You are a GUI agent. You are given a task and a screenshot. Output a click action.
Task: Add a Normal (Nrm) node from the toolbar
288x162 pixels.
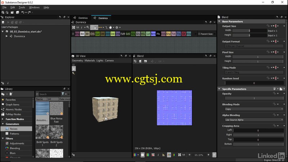(153, 34)
